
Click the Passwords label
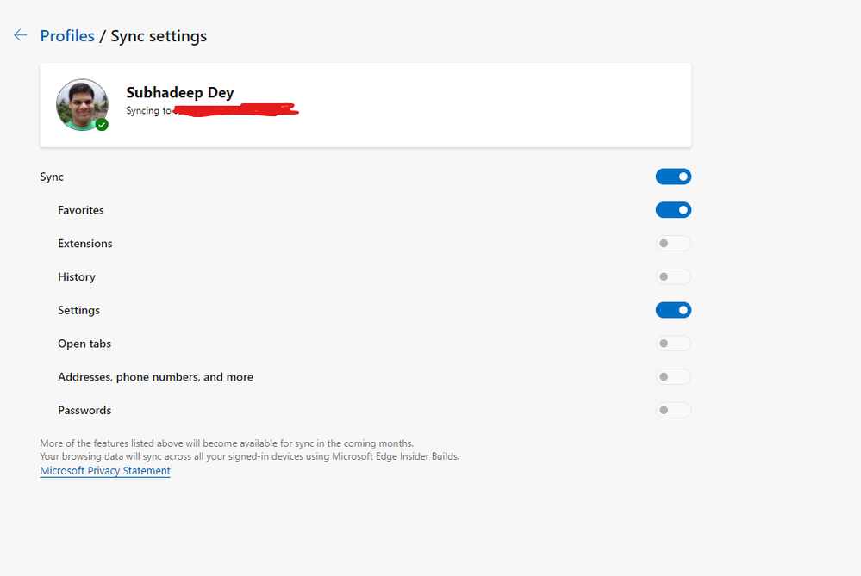pos(84,411)
